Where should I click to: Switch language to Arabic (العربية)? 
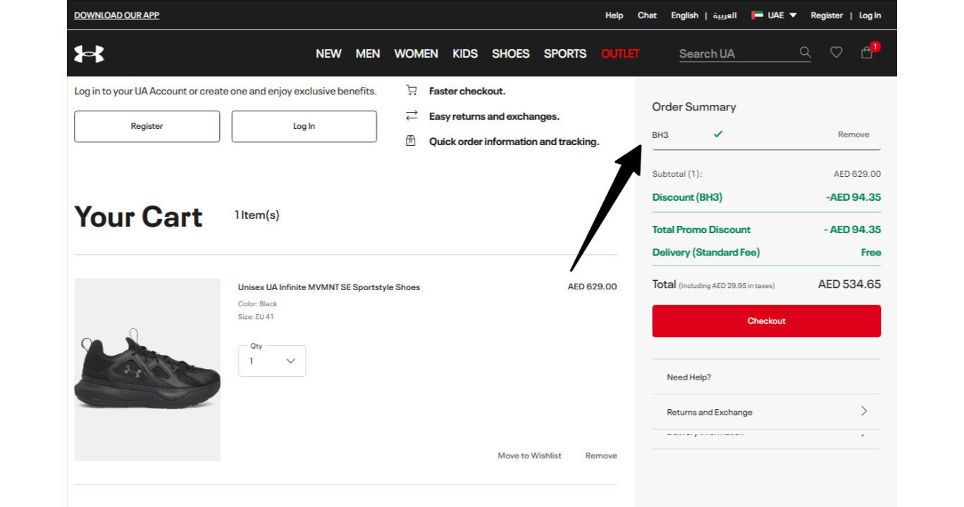tap(724, 15)
